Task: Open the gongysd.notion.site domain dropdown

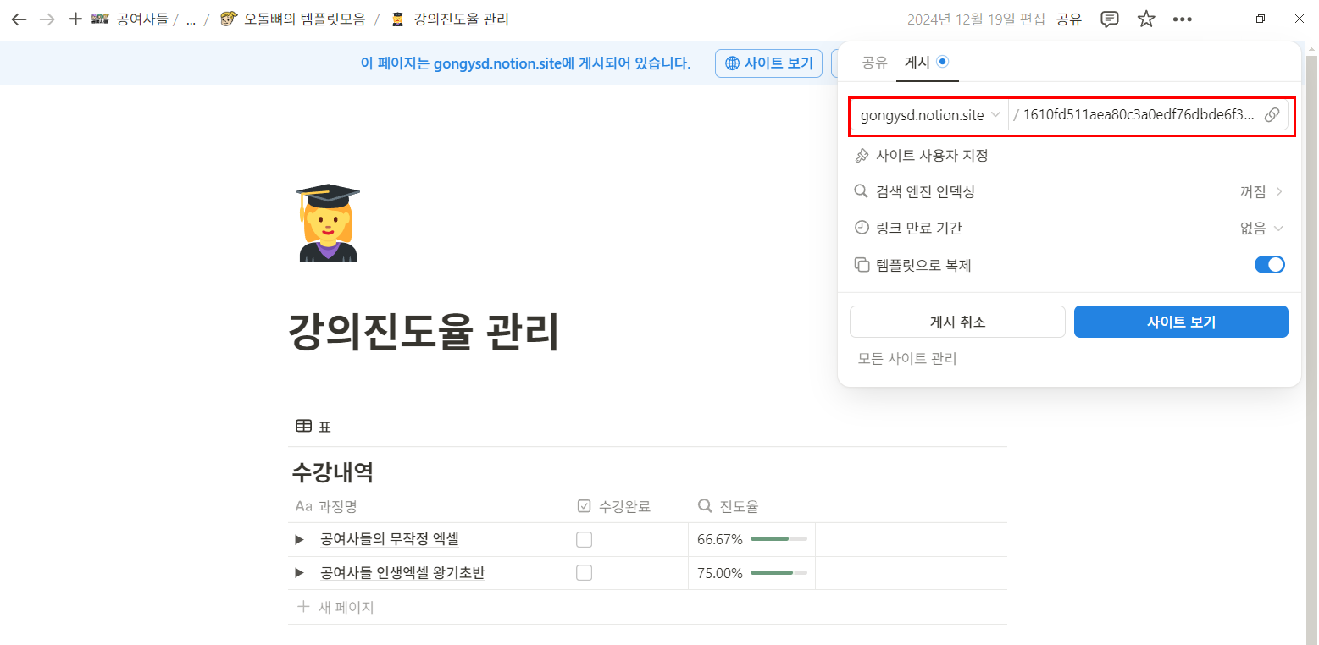Action: pos(928,114)
